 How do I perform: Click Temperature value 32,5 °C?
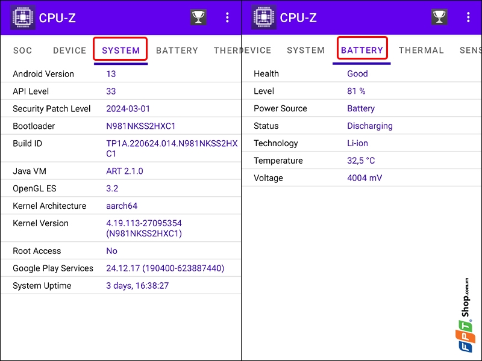click(x=361, y=161)
